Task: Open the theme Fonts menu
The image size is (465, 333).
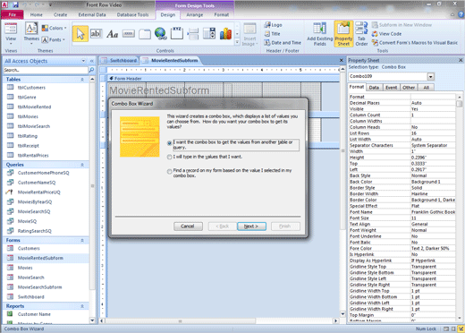Action: click(x=53, y=39)
